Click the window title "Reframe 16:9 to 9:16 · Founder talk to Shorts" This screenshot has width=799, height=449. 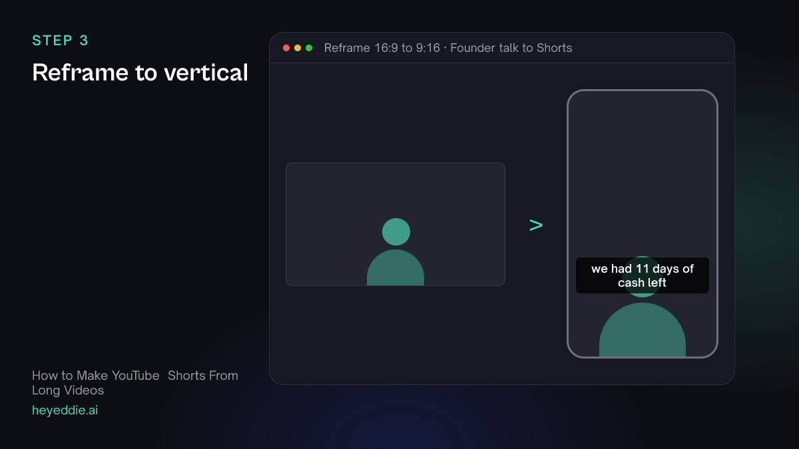448,48
